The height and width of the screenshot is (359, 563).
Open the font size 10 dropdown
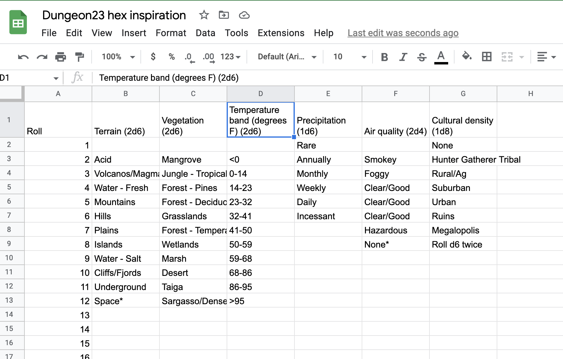pos(349,57)
